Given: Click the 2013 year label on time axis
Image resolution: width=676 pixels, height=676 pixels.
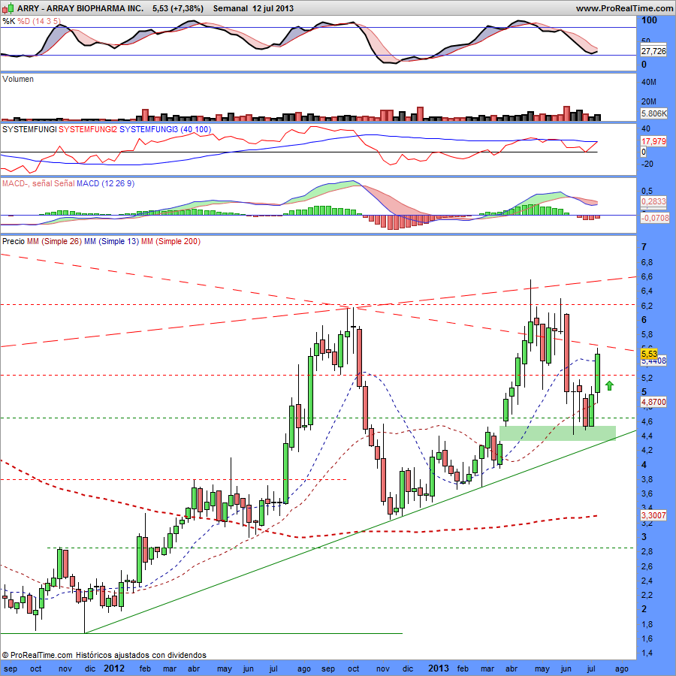Looking at the screenshot, I should (x=439, y=668).
